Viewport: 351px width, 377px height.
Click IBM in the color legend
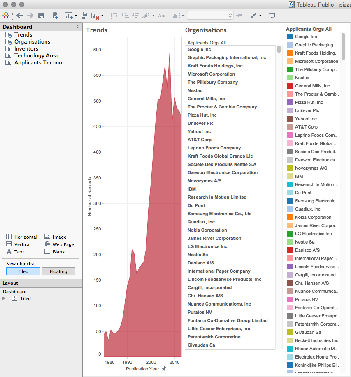[299, 176]
